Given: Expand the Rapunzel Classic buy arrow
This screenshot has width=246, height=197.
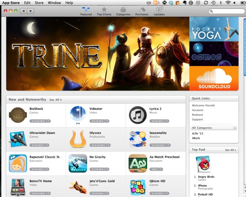Looking at the screenshot, I should click(x=47, y=169).
